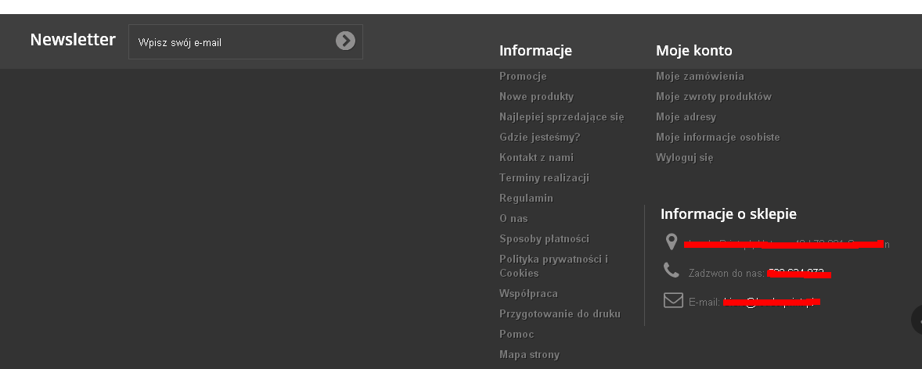Click the map pin location icon
This screenshot has height=369, width=922.
pyautogui.click(x=671, y=242)
